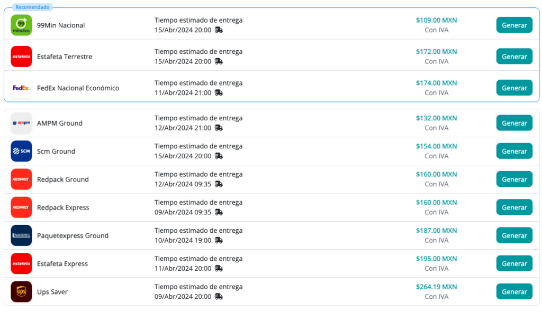Click the AMPM carrier logo
Viewport: 542px width, 312px height.
coord(21,123)
